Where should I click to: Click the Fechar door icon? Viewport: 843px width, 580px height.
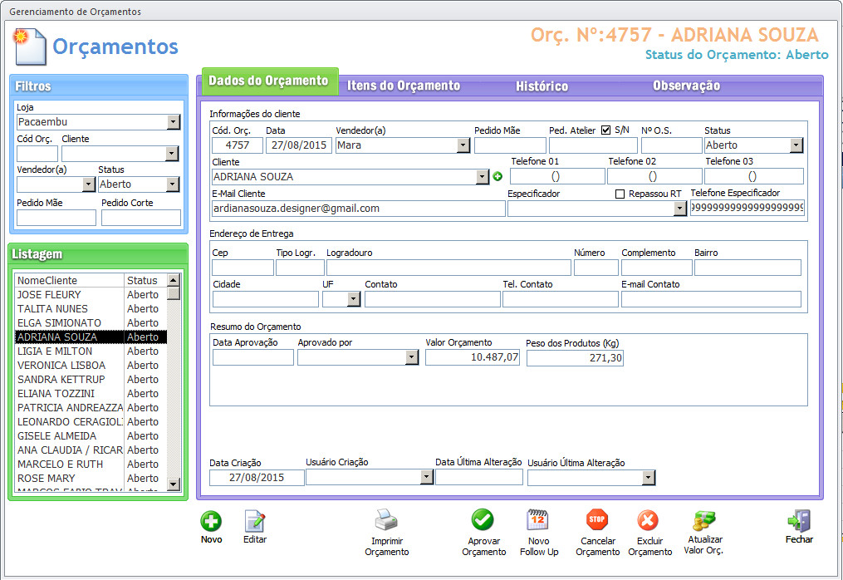800,521
